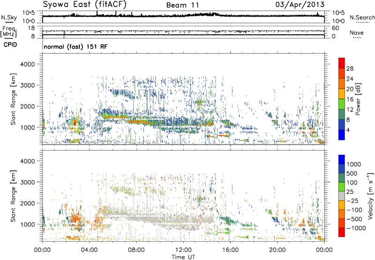
Task: Click the '08:00' time tick label
Action: pyautogui.click(x=136, y=250)
